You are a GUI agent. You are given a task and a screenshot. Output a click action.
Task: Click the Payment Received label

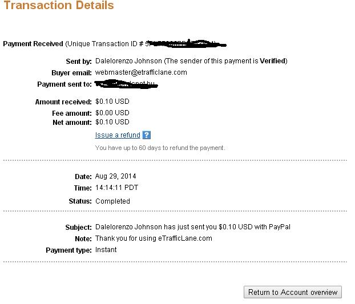[x=33, y=44]
